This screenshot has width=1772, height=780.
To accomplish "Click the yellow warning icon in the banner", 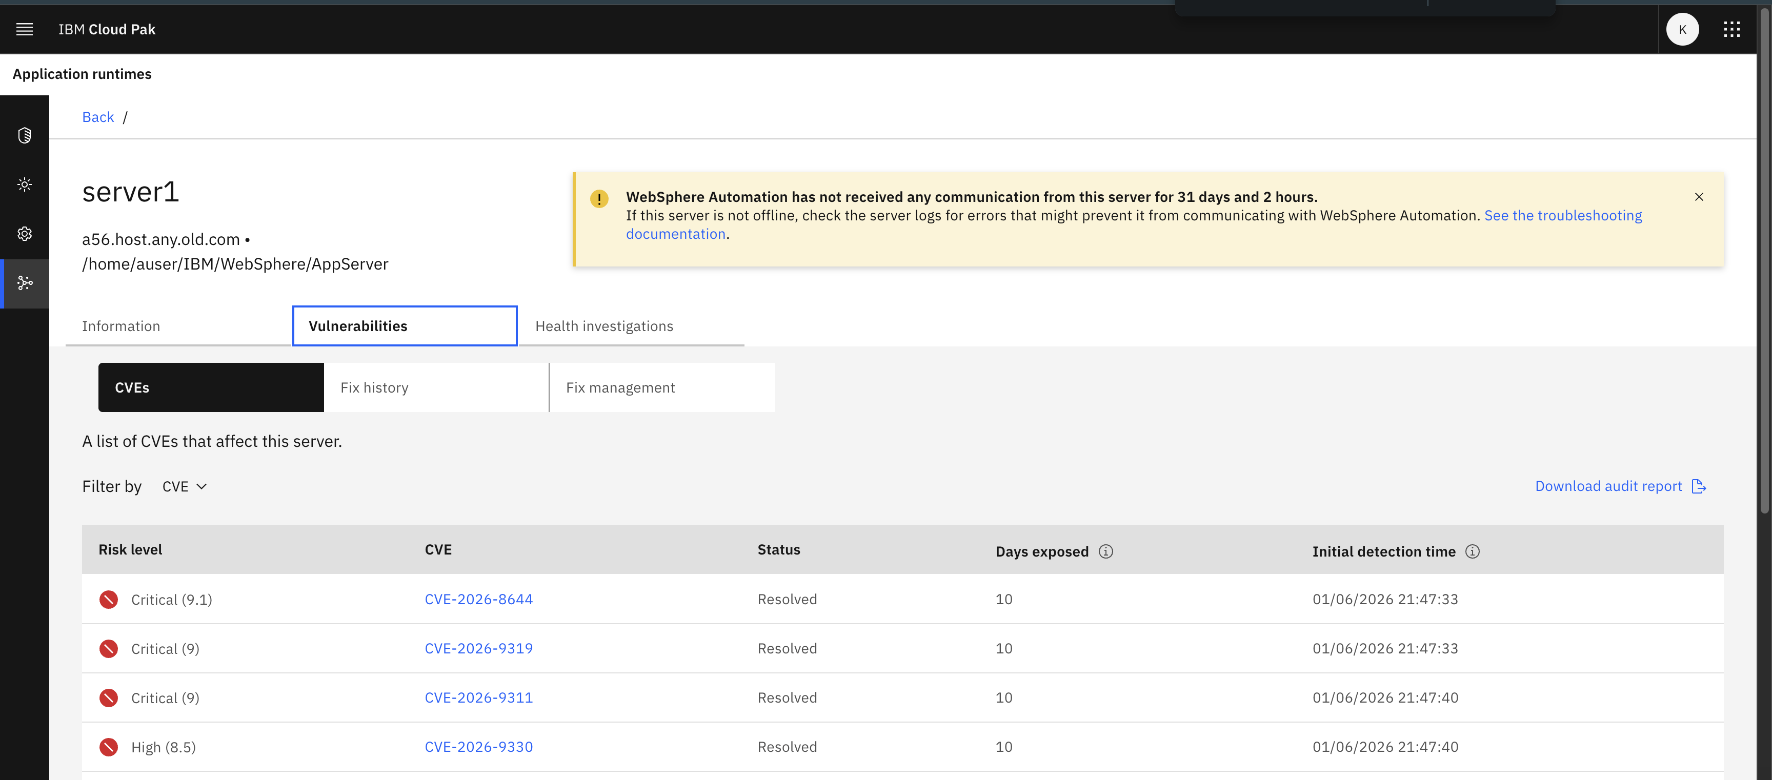I will 599,199.
